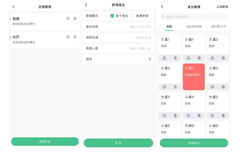
Task: Switch to the 全部 tab
Action: pos(169,26)
